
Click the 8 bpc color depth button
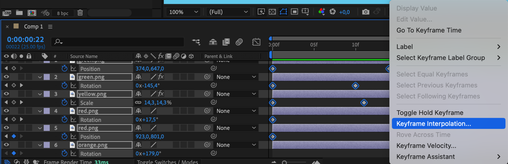click(63, 13)
